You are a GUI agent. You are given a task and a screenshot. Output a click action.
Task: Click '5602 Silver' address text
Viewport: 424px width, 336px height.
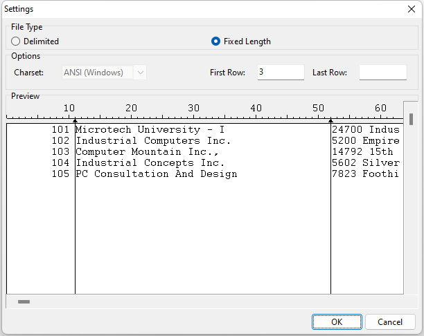tap(366, 162)
